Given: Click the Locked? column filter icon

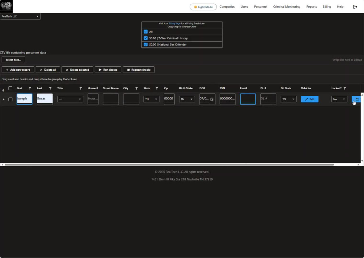Looking at the screenshot, I should pyautogui.click(x=345, y=88).
